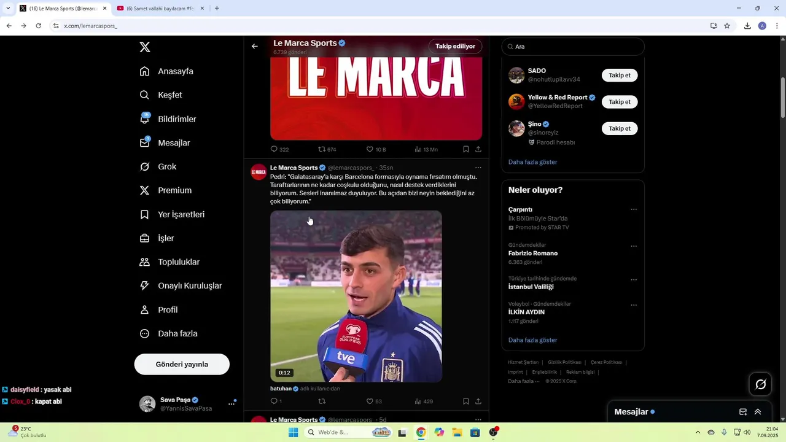Viewport: 786px width, 442px height.
Task: Go to Anasayfa in the sidebar
Action: point(166,71)
